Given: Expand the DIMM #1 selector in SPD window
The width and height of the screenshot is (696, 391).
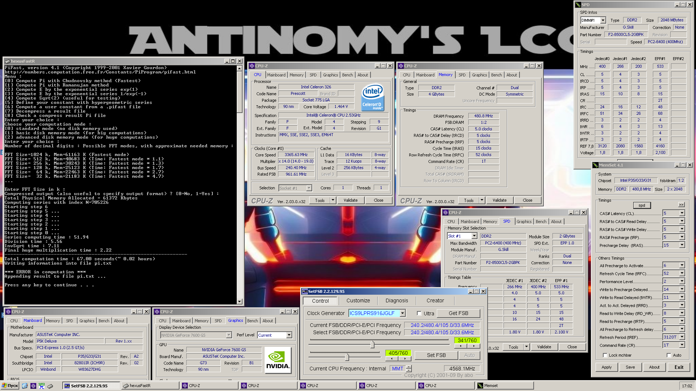Looking at the screenshot, I should tap(603, 21).
